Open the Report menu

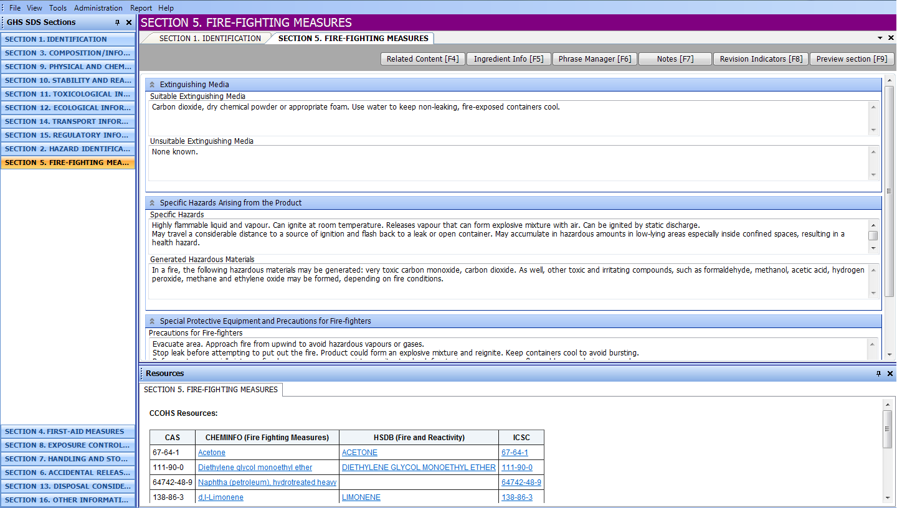[141, 8]
